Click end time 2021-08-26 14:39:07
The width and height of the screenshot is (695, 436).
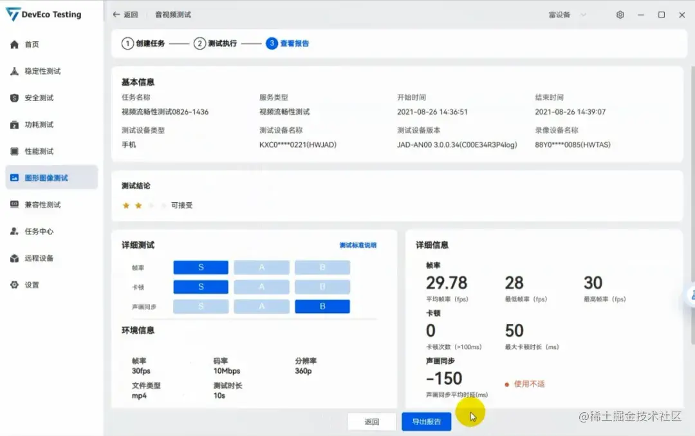(x=570, y=112)
